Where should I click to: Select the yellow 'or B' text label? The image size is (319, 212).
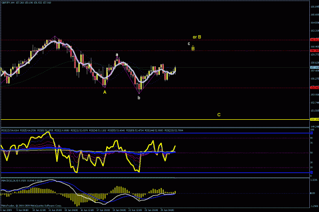pos(197,37)
